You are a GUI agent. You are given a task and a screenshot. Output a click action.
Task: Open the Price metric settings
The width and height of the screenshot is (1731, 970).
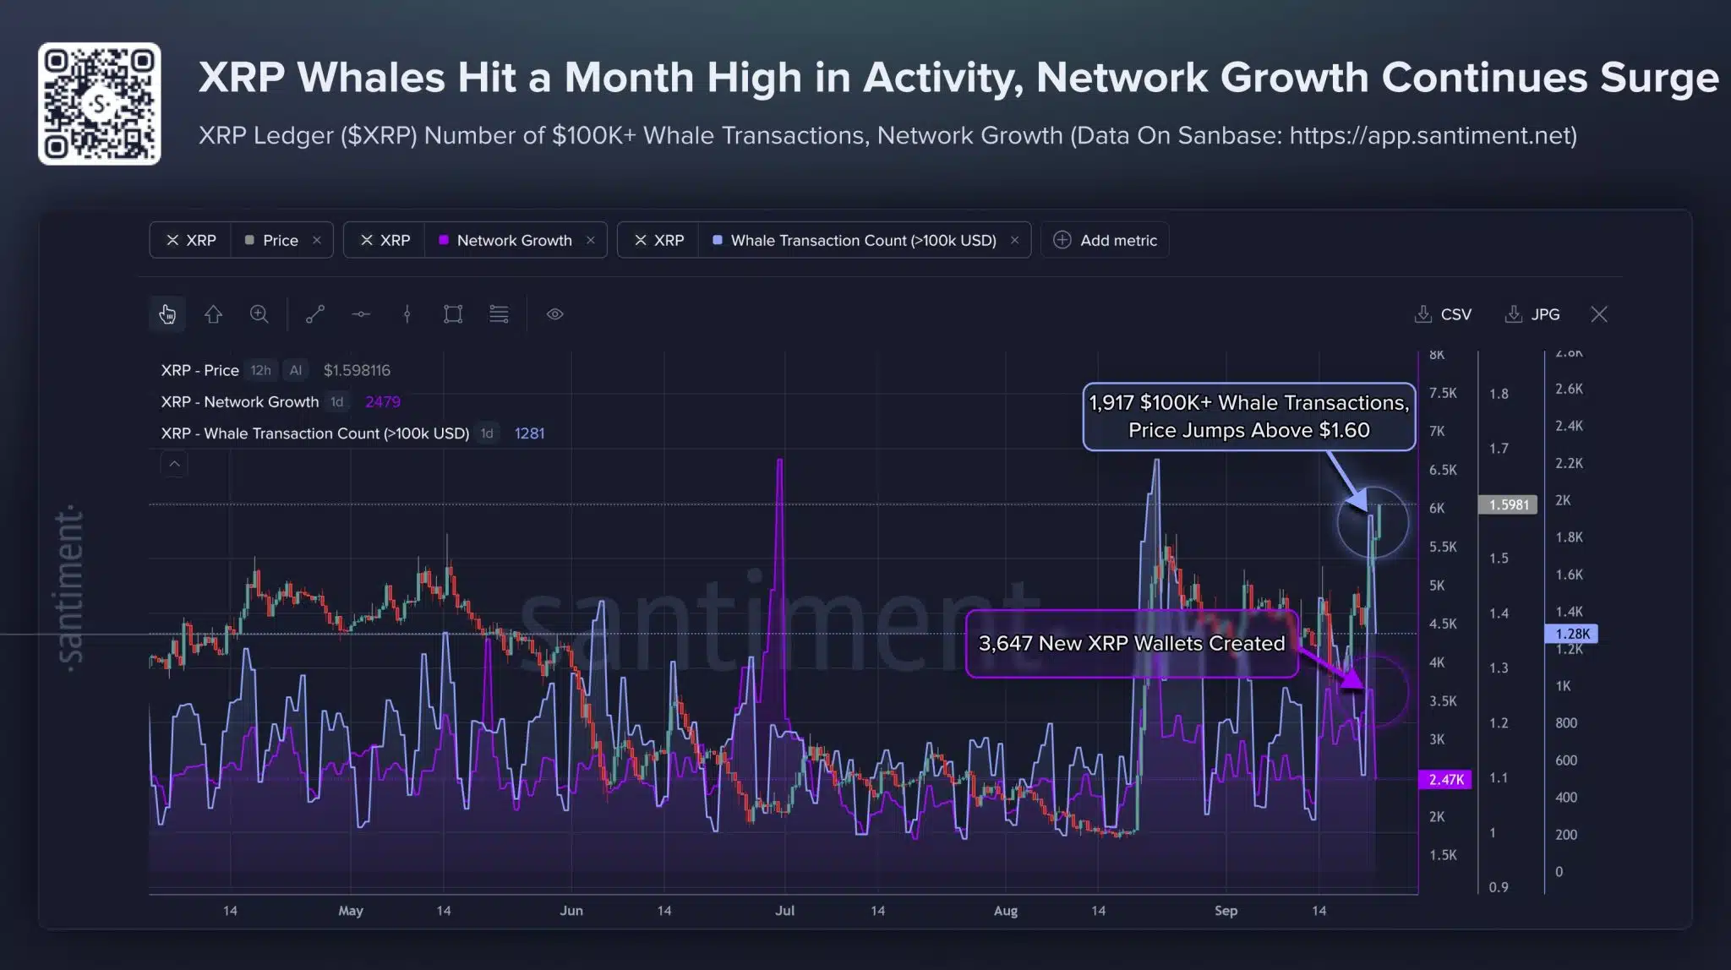(281, 240)
